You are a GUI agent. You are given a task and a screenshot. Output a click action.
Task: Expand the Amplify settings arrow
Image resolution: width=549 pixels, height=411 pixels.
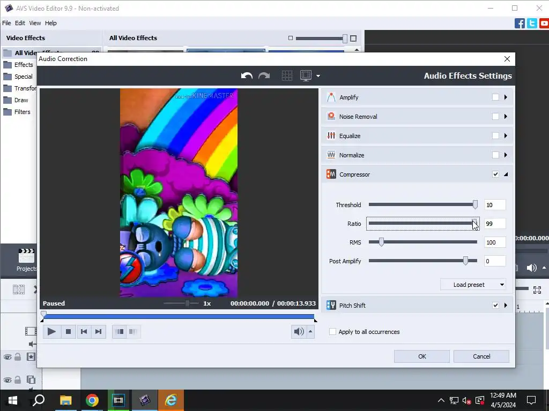[x=506, y=97]
